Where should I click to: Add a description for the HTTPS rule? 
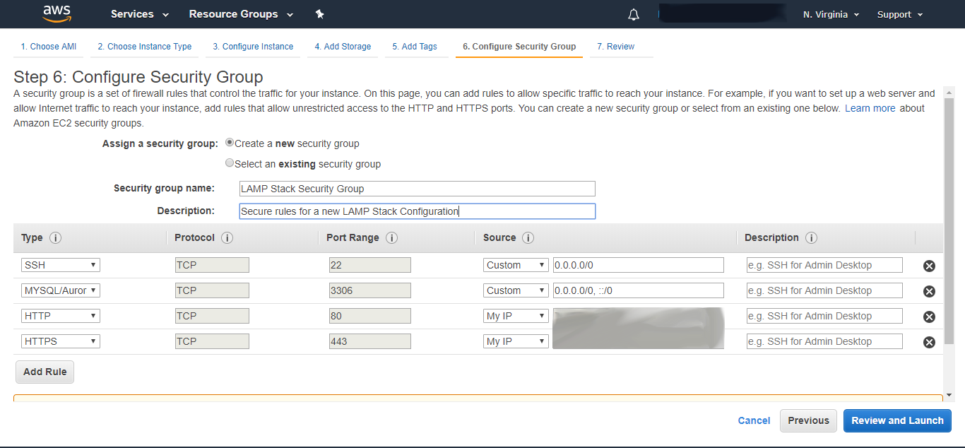click(x=824, y=341)
